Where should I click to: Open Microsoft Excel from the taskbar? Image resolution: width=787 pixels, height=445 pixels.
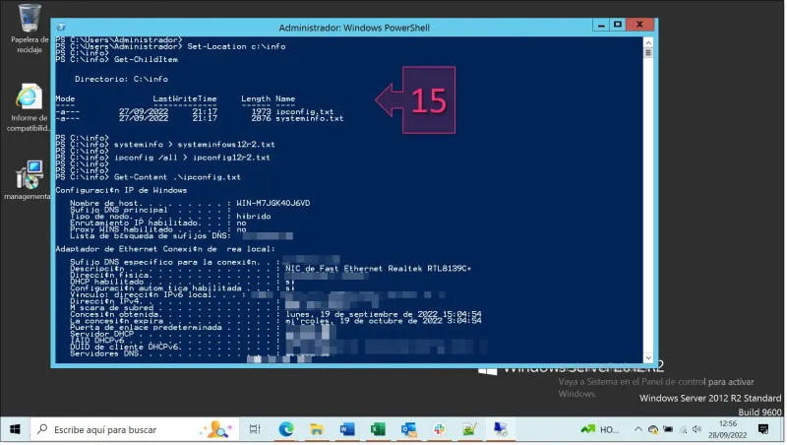tap(378, 429)
